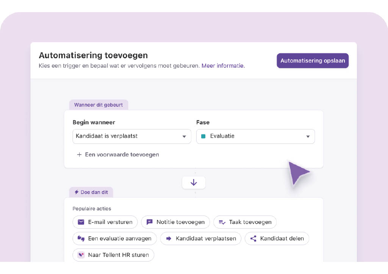This screenshot has height=274, width=388.
Task: Click the Tellent logo icon on Naar Tellent HR sturen
Action: click(81, 255)
